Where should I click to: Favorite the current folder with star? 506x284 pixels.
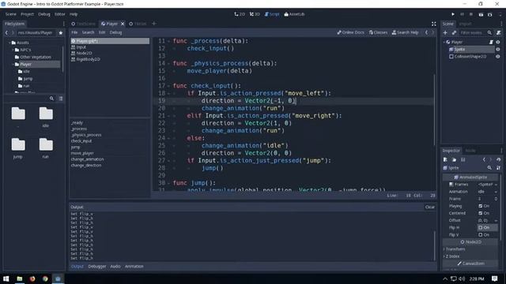60,33
